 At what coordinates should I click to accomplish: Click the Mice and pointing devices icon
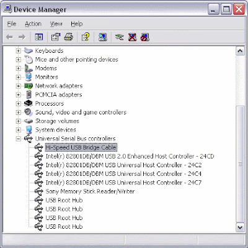coord(29,60)
